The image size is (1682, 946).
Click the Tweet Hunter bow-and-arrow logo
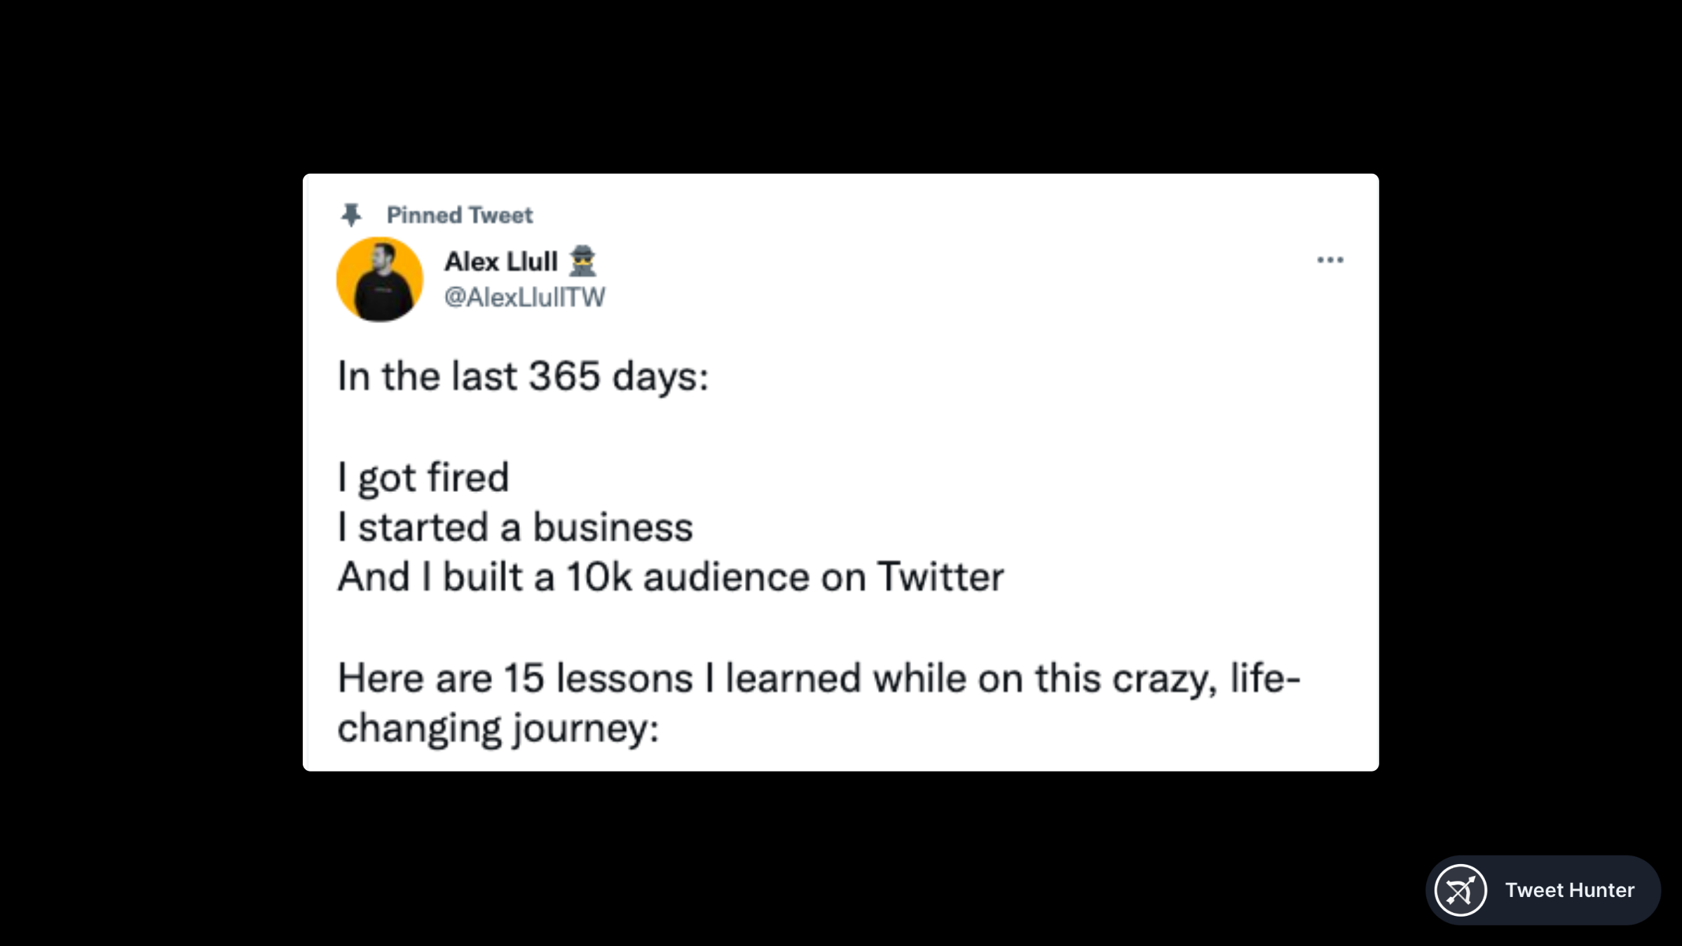click(1461, 890)
